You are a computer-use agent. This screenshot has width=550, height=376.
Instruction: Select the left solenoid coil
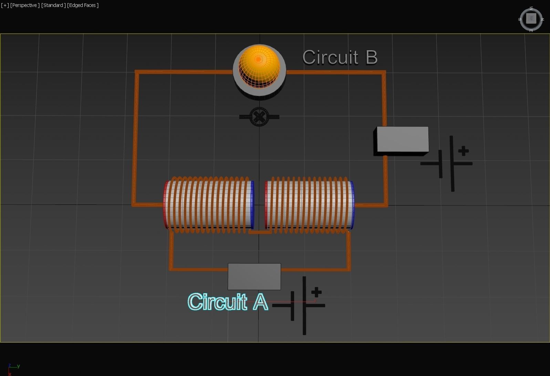pos(209,205)
